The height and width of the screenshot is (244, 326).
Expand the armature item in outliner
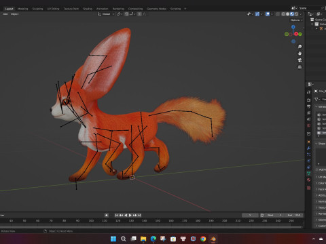pyautogui.click(x=316, y=28)
